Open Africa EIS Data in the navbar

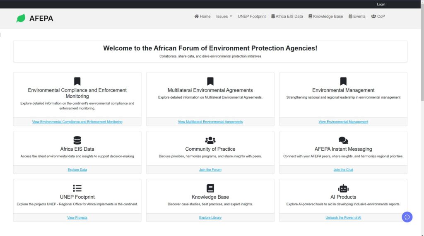click(x=287, y=17)
